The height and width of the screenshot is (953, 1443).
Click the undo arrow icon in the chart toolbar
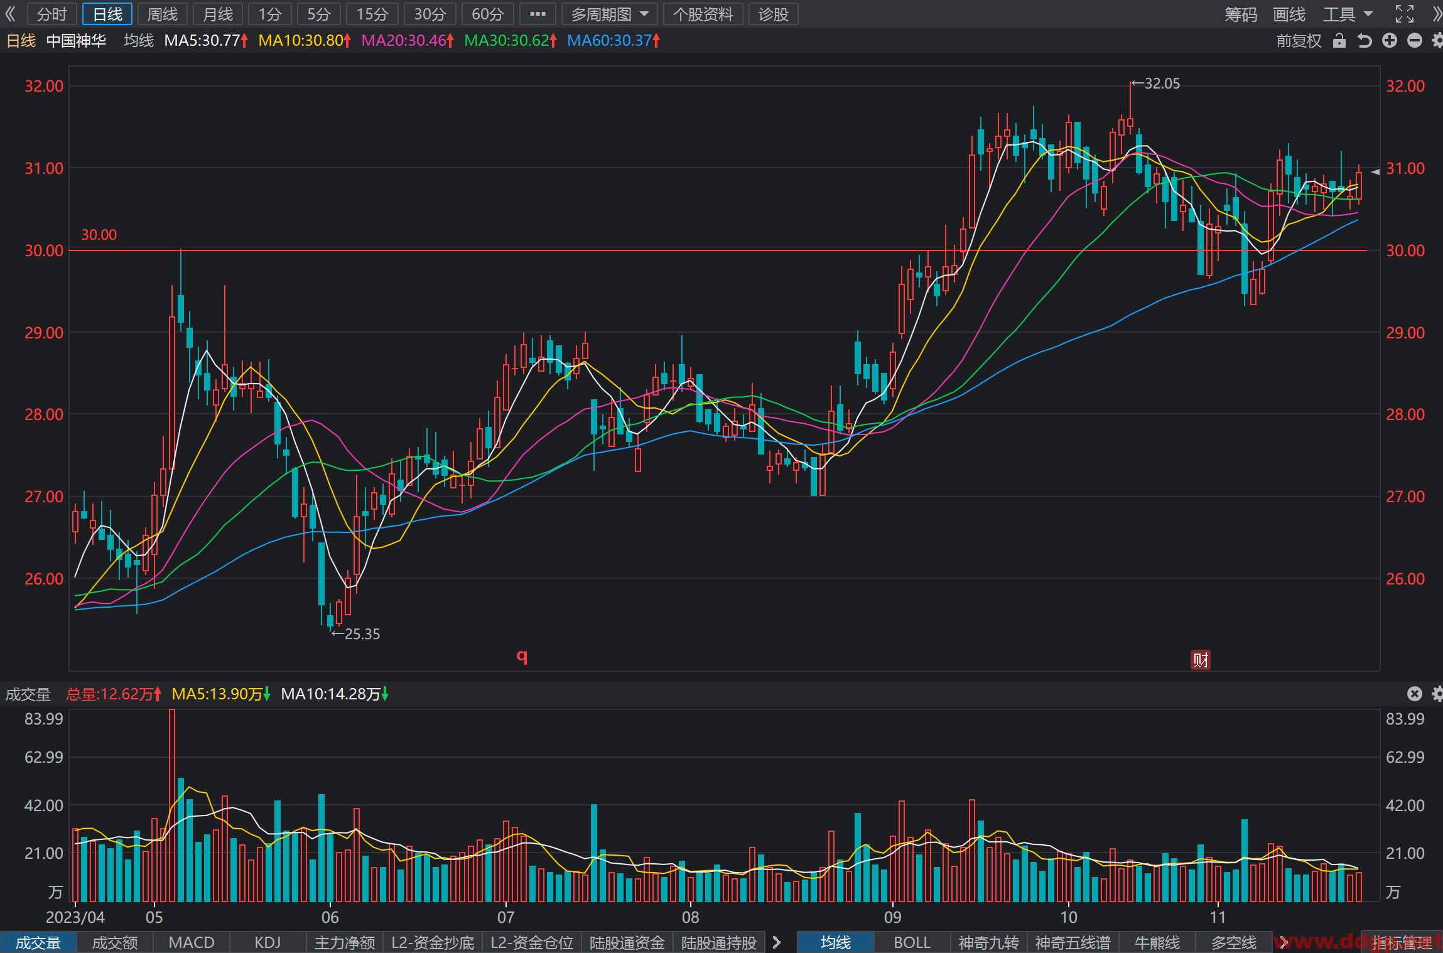pyautogui.click(x=1365, y=41)
